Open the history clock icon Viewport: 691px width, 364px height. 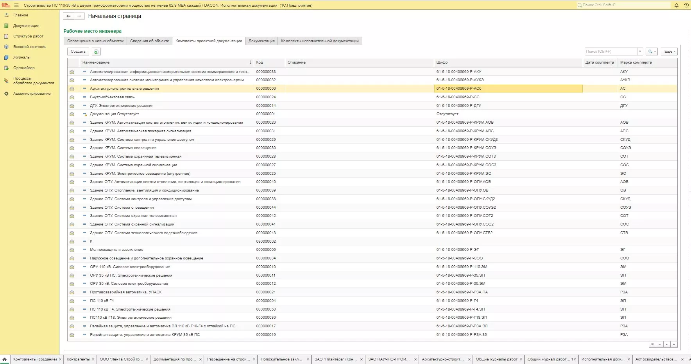[x=686, y=5]
